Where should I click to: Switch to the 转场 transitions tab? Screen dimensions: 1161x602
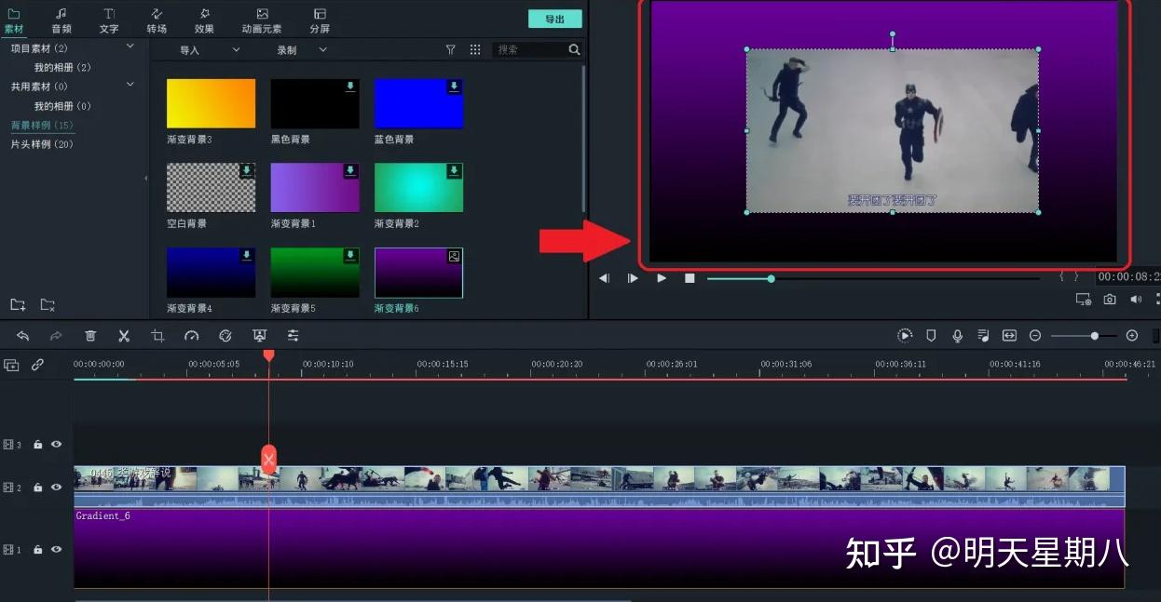pos(157,20)
